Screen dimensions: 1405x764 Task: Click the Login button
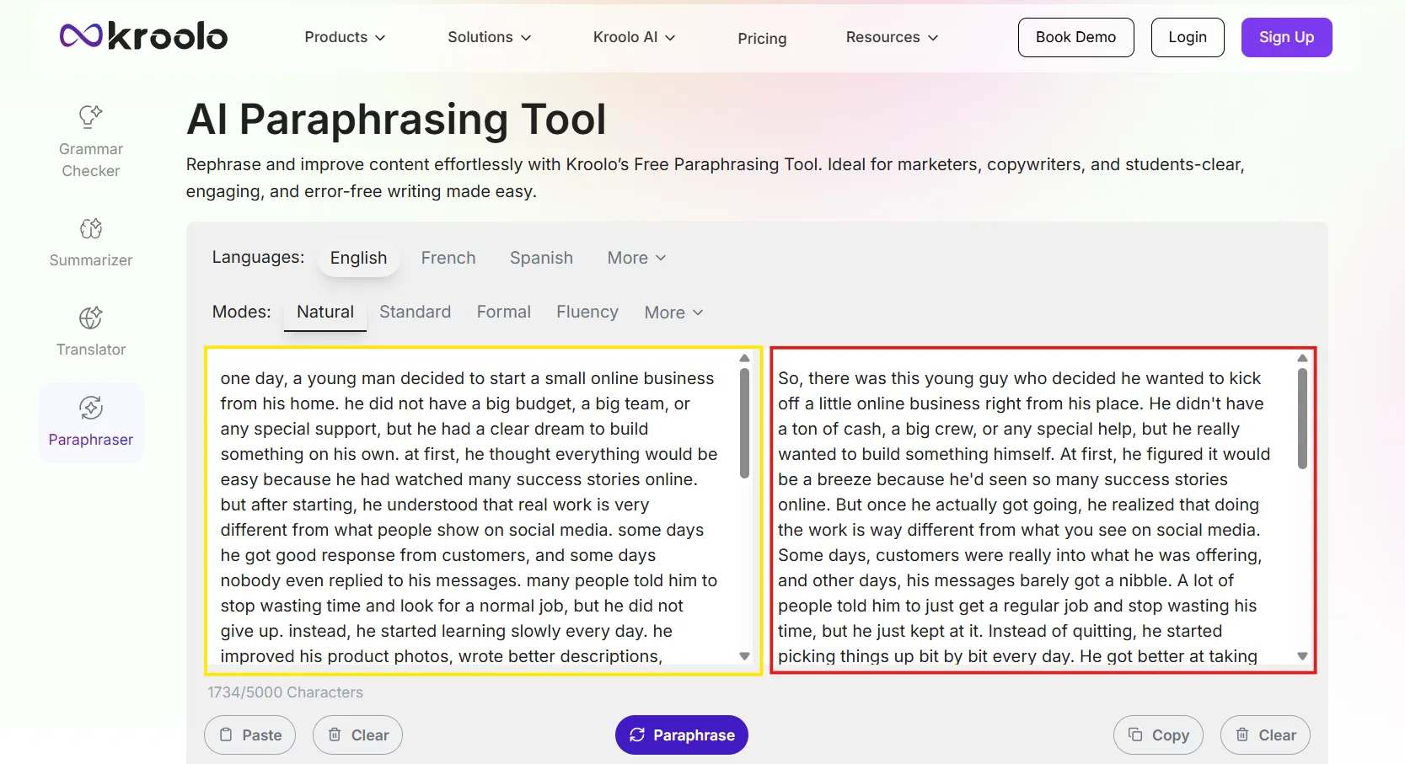(1188, 37)
